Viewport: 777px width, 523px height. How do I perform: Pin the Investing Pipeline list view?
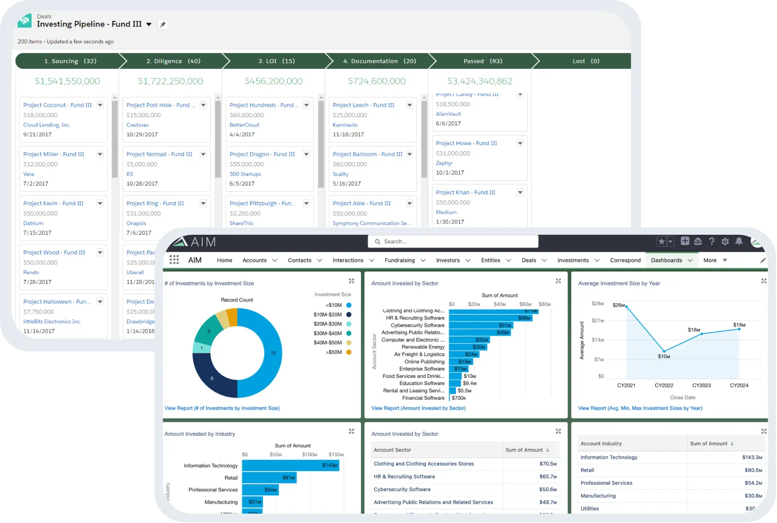(163, 24)
